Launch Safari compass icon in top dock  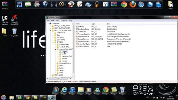pos(141,4)
